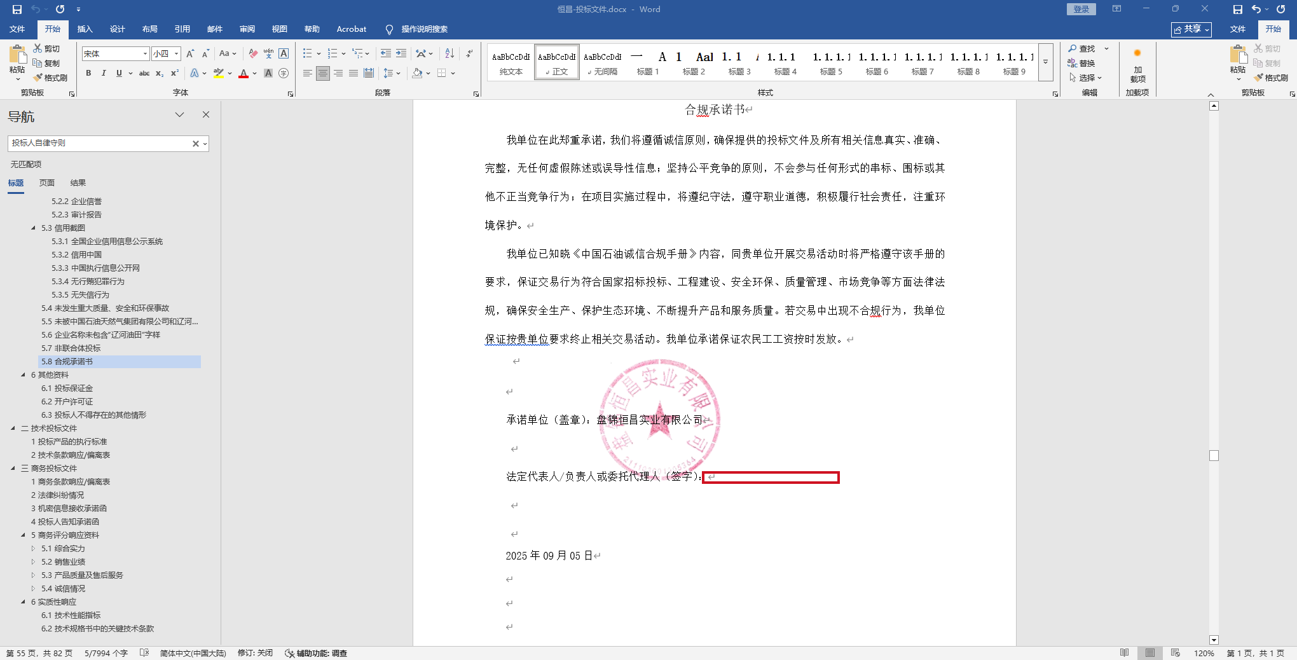Clear the navigation search box
The image size is (1297, 660).
[x=196, y=144]
